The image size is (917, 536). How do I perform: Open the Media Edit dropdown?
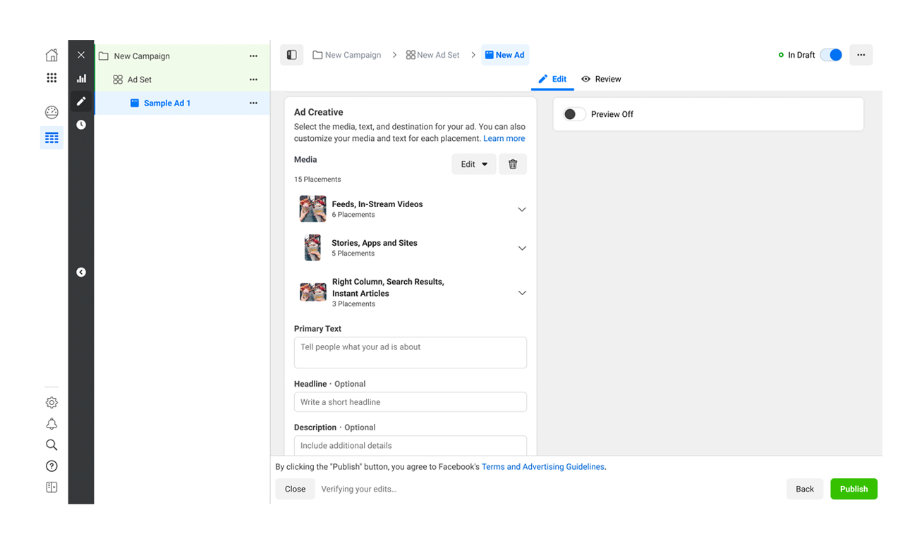pos(473,164)
